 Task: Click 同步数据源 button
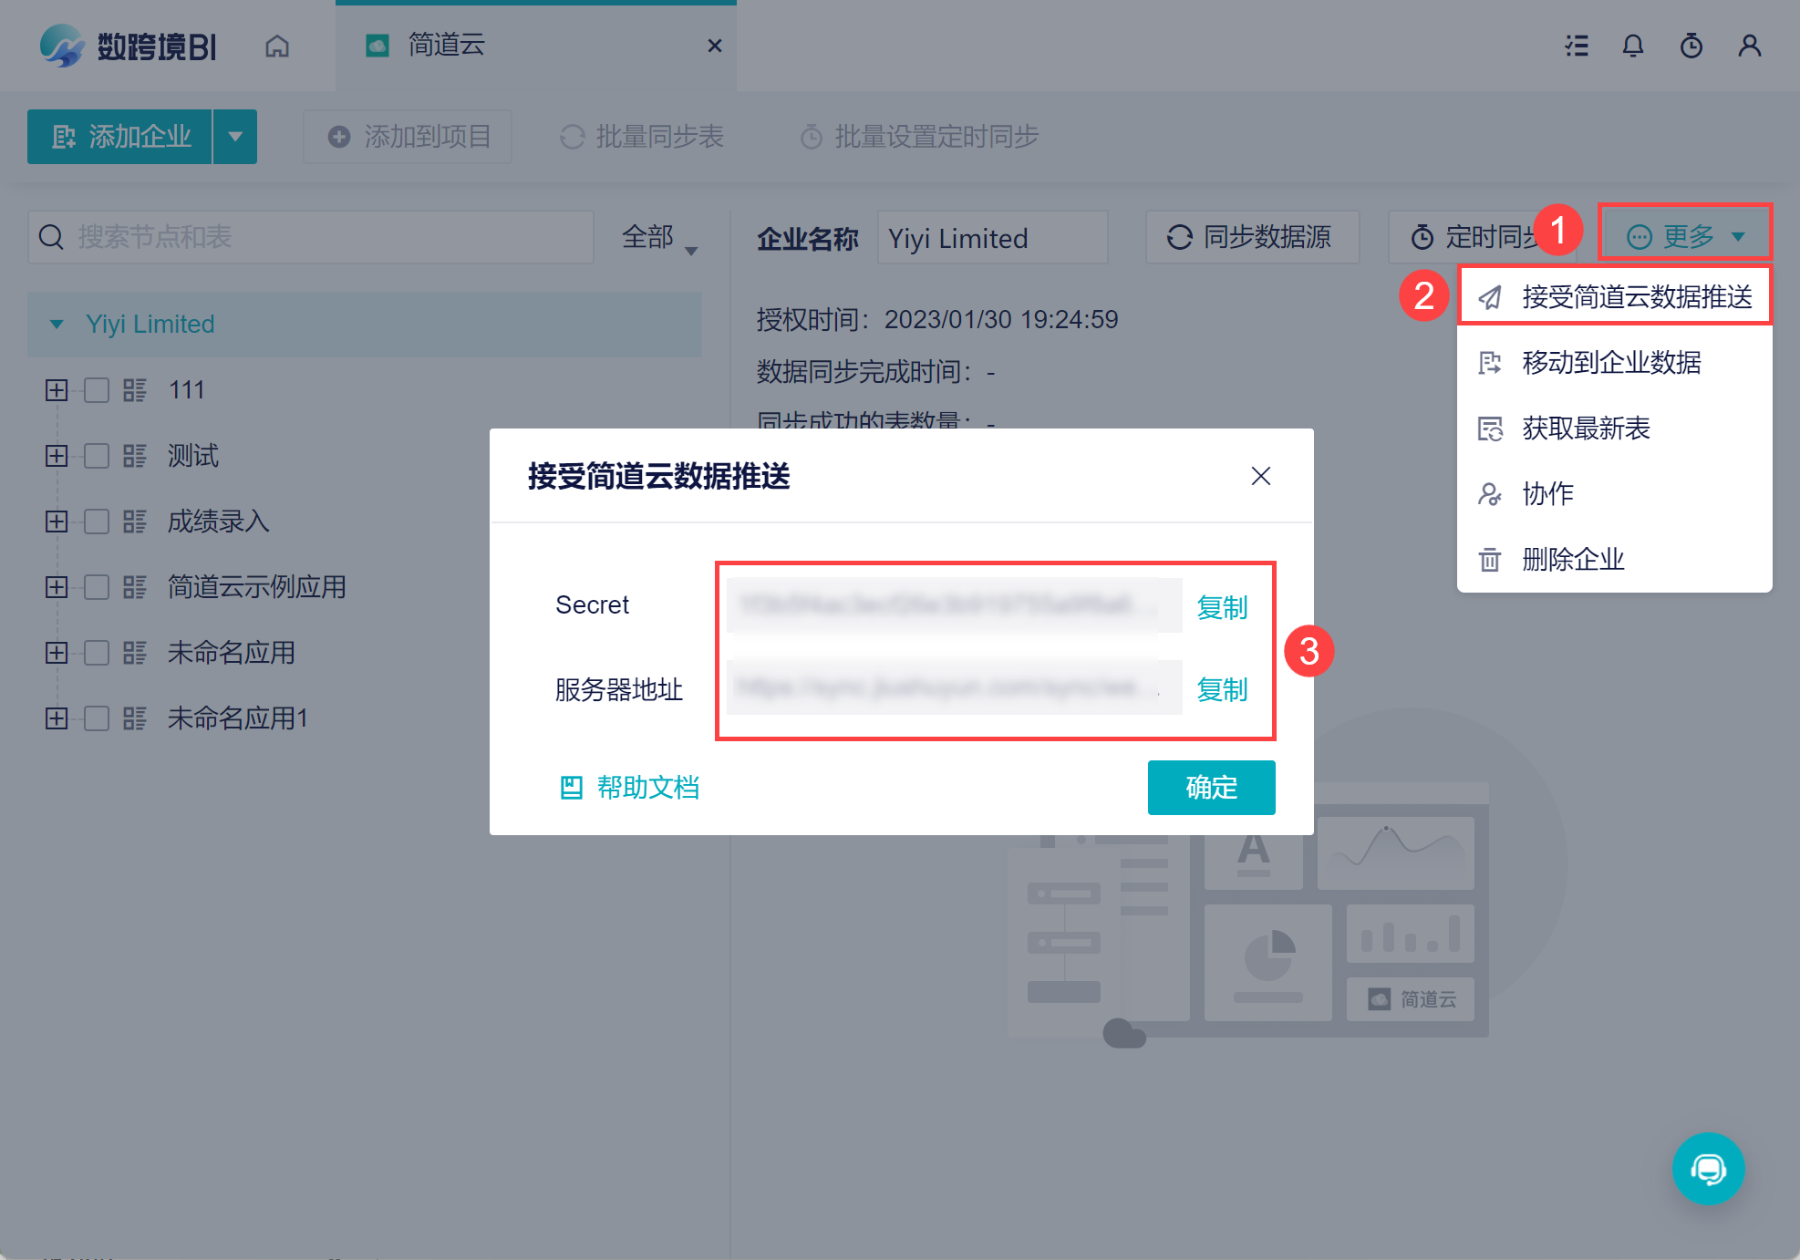tap(1252, 237)
